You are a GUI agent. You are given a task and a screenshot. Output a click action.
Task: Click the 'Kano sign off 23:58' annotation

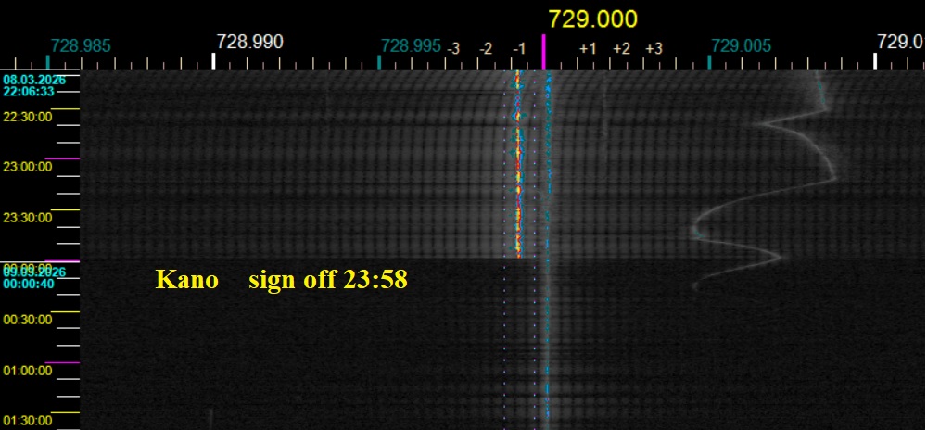tap(281, 280)
